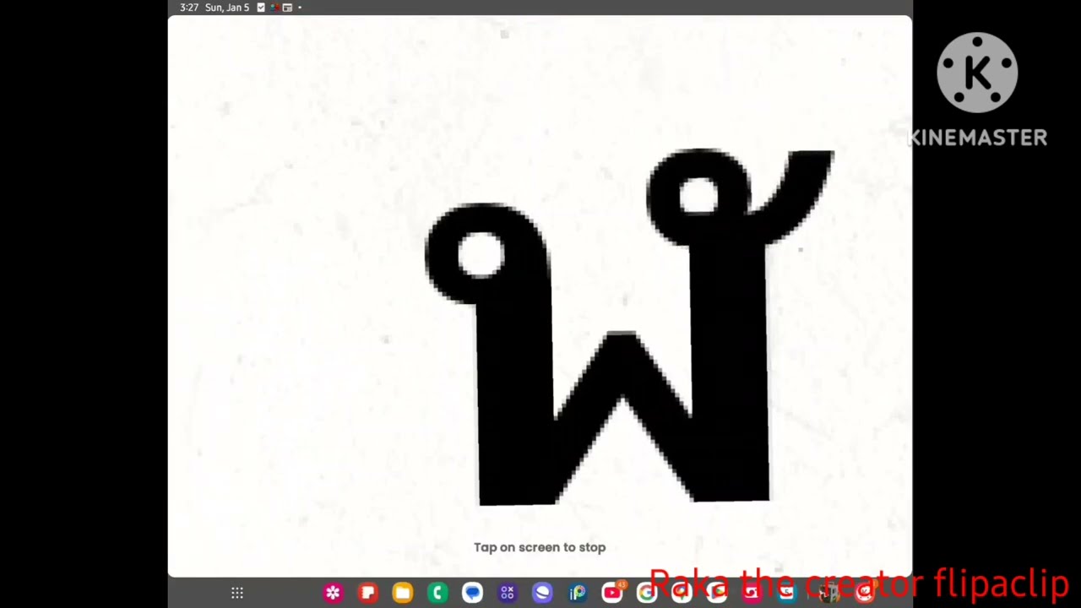The height and width of the screenshot is (608, 1081).
Task: Click the checkmark notification icon in status bar
Action: tap(260, 8)
